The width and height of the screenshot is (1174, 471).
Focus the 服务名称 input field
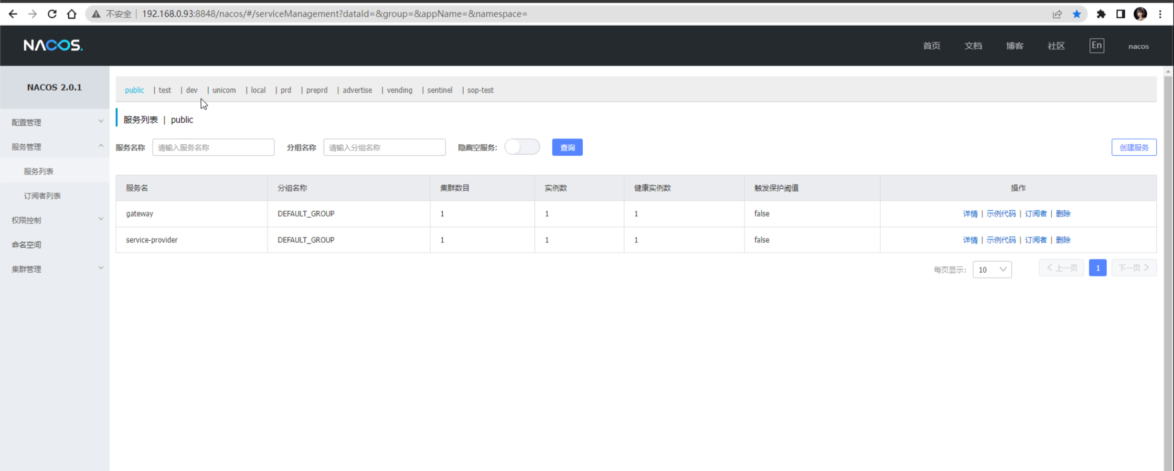click(214, 147)
